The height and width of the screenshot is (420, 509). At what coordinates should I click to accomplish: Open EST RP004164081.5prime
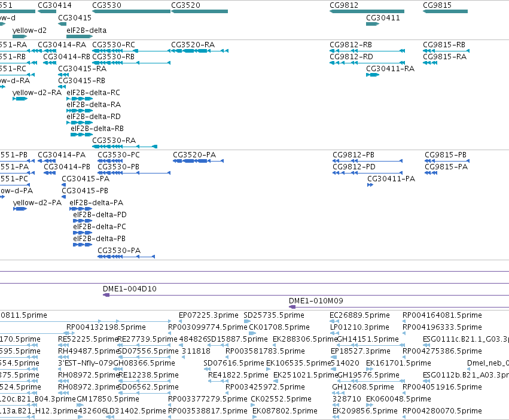[x=442, y=315]
